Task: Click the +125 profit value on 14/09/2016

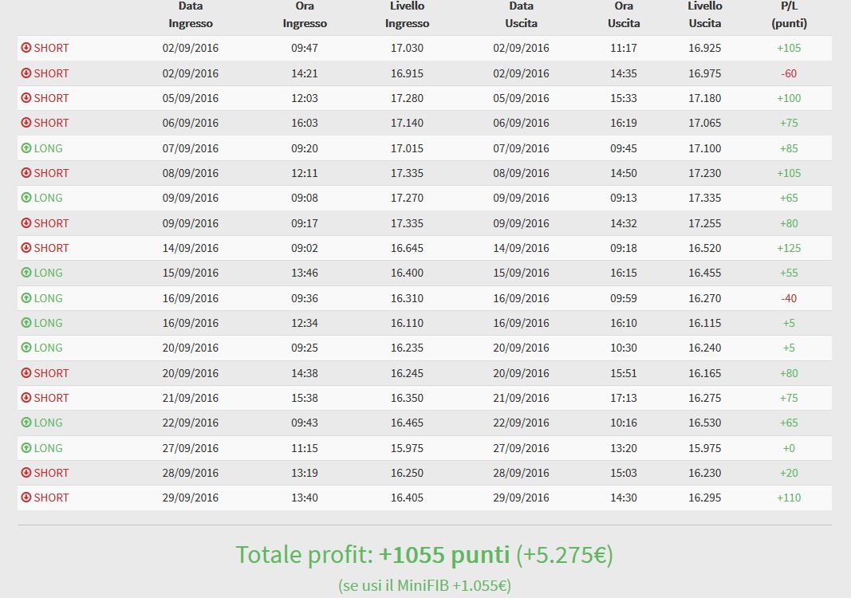Action: [789, 248]
